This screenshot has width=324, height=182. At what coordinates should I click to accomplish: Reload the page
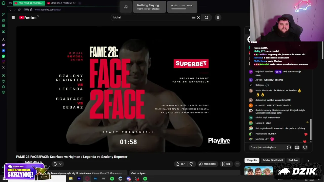pyautogui.click(x=19, y=10)
